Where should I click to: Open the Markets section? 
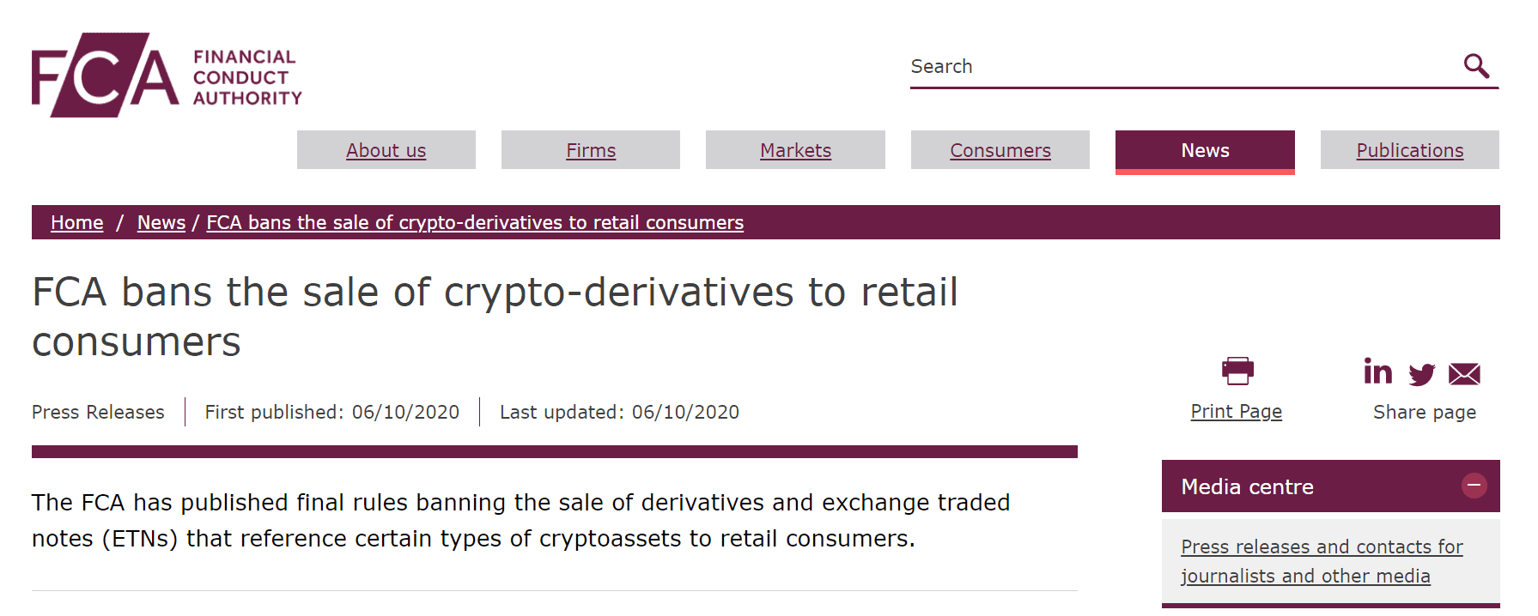click(795, 150)
